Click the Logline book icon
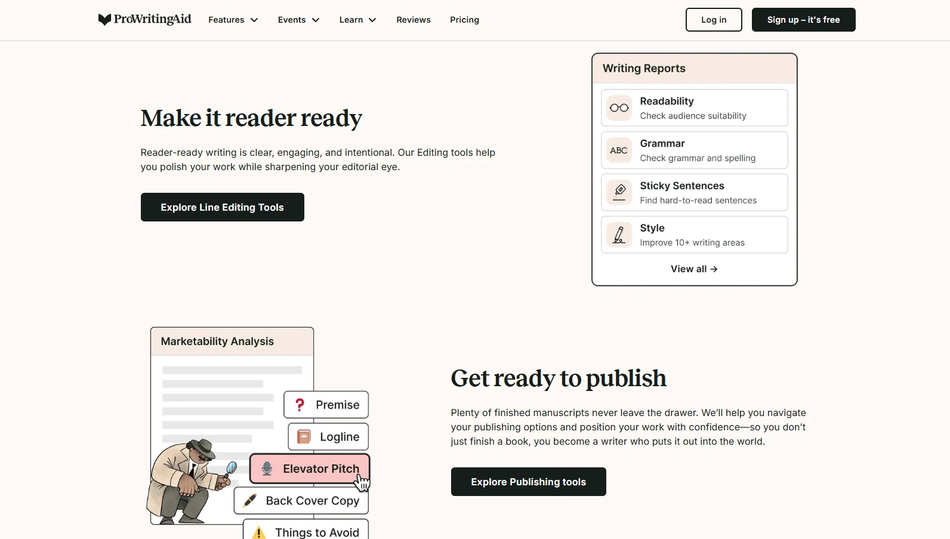Image resolution: width=950 pixels, height=539 pixels. point(304,437)
